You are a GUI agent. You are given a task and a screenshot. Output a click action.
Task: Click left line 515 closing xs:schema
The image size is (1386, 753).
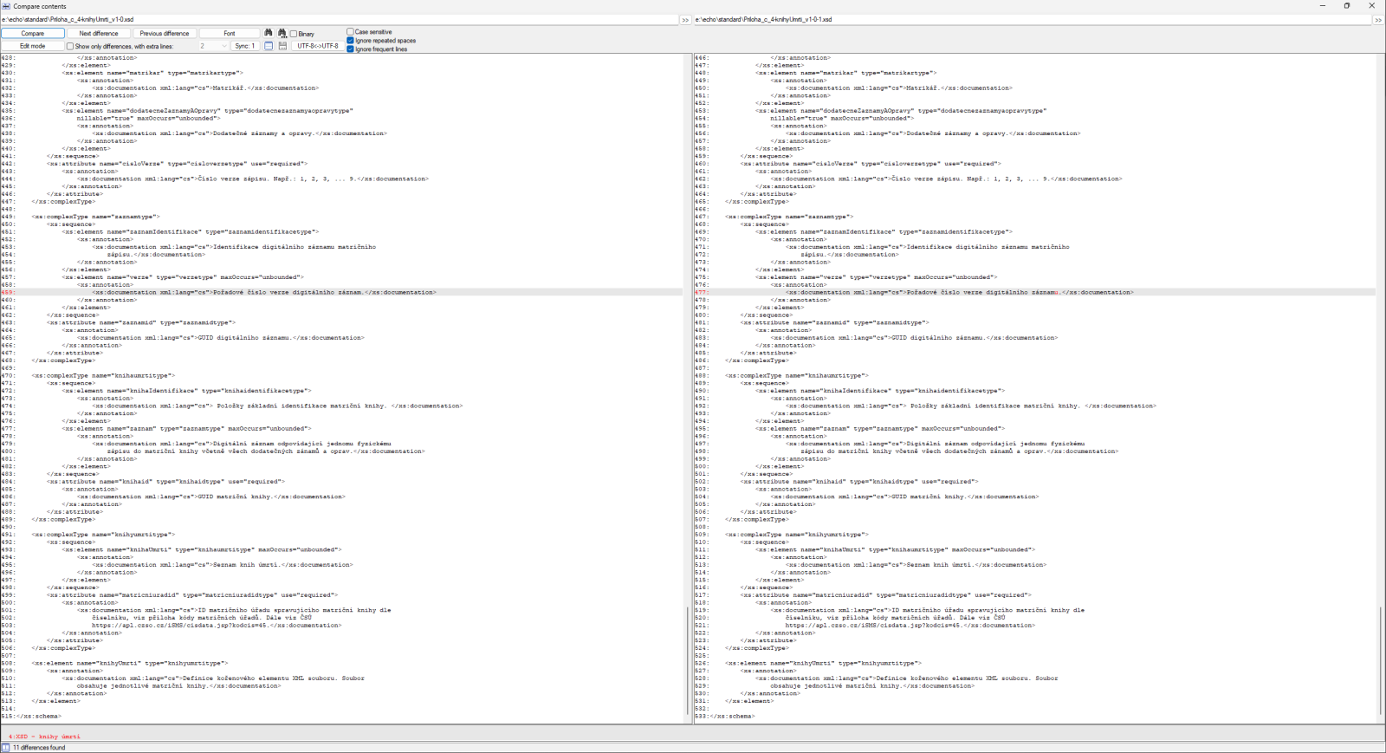(x=38, y=716)
